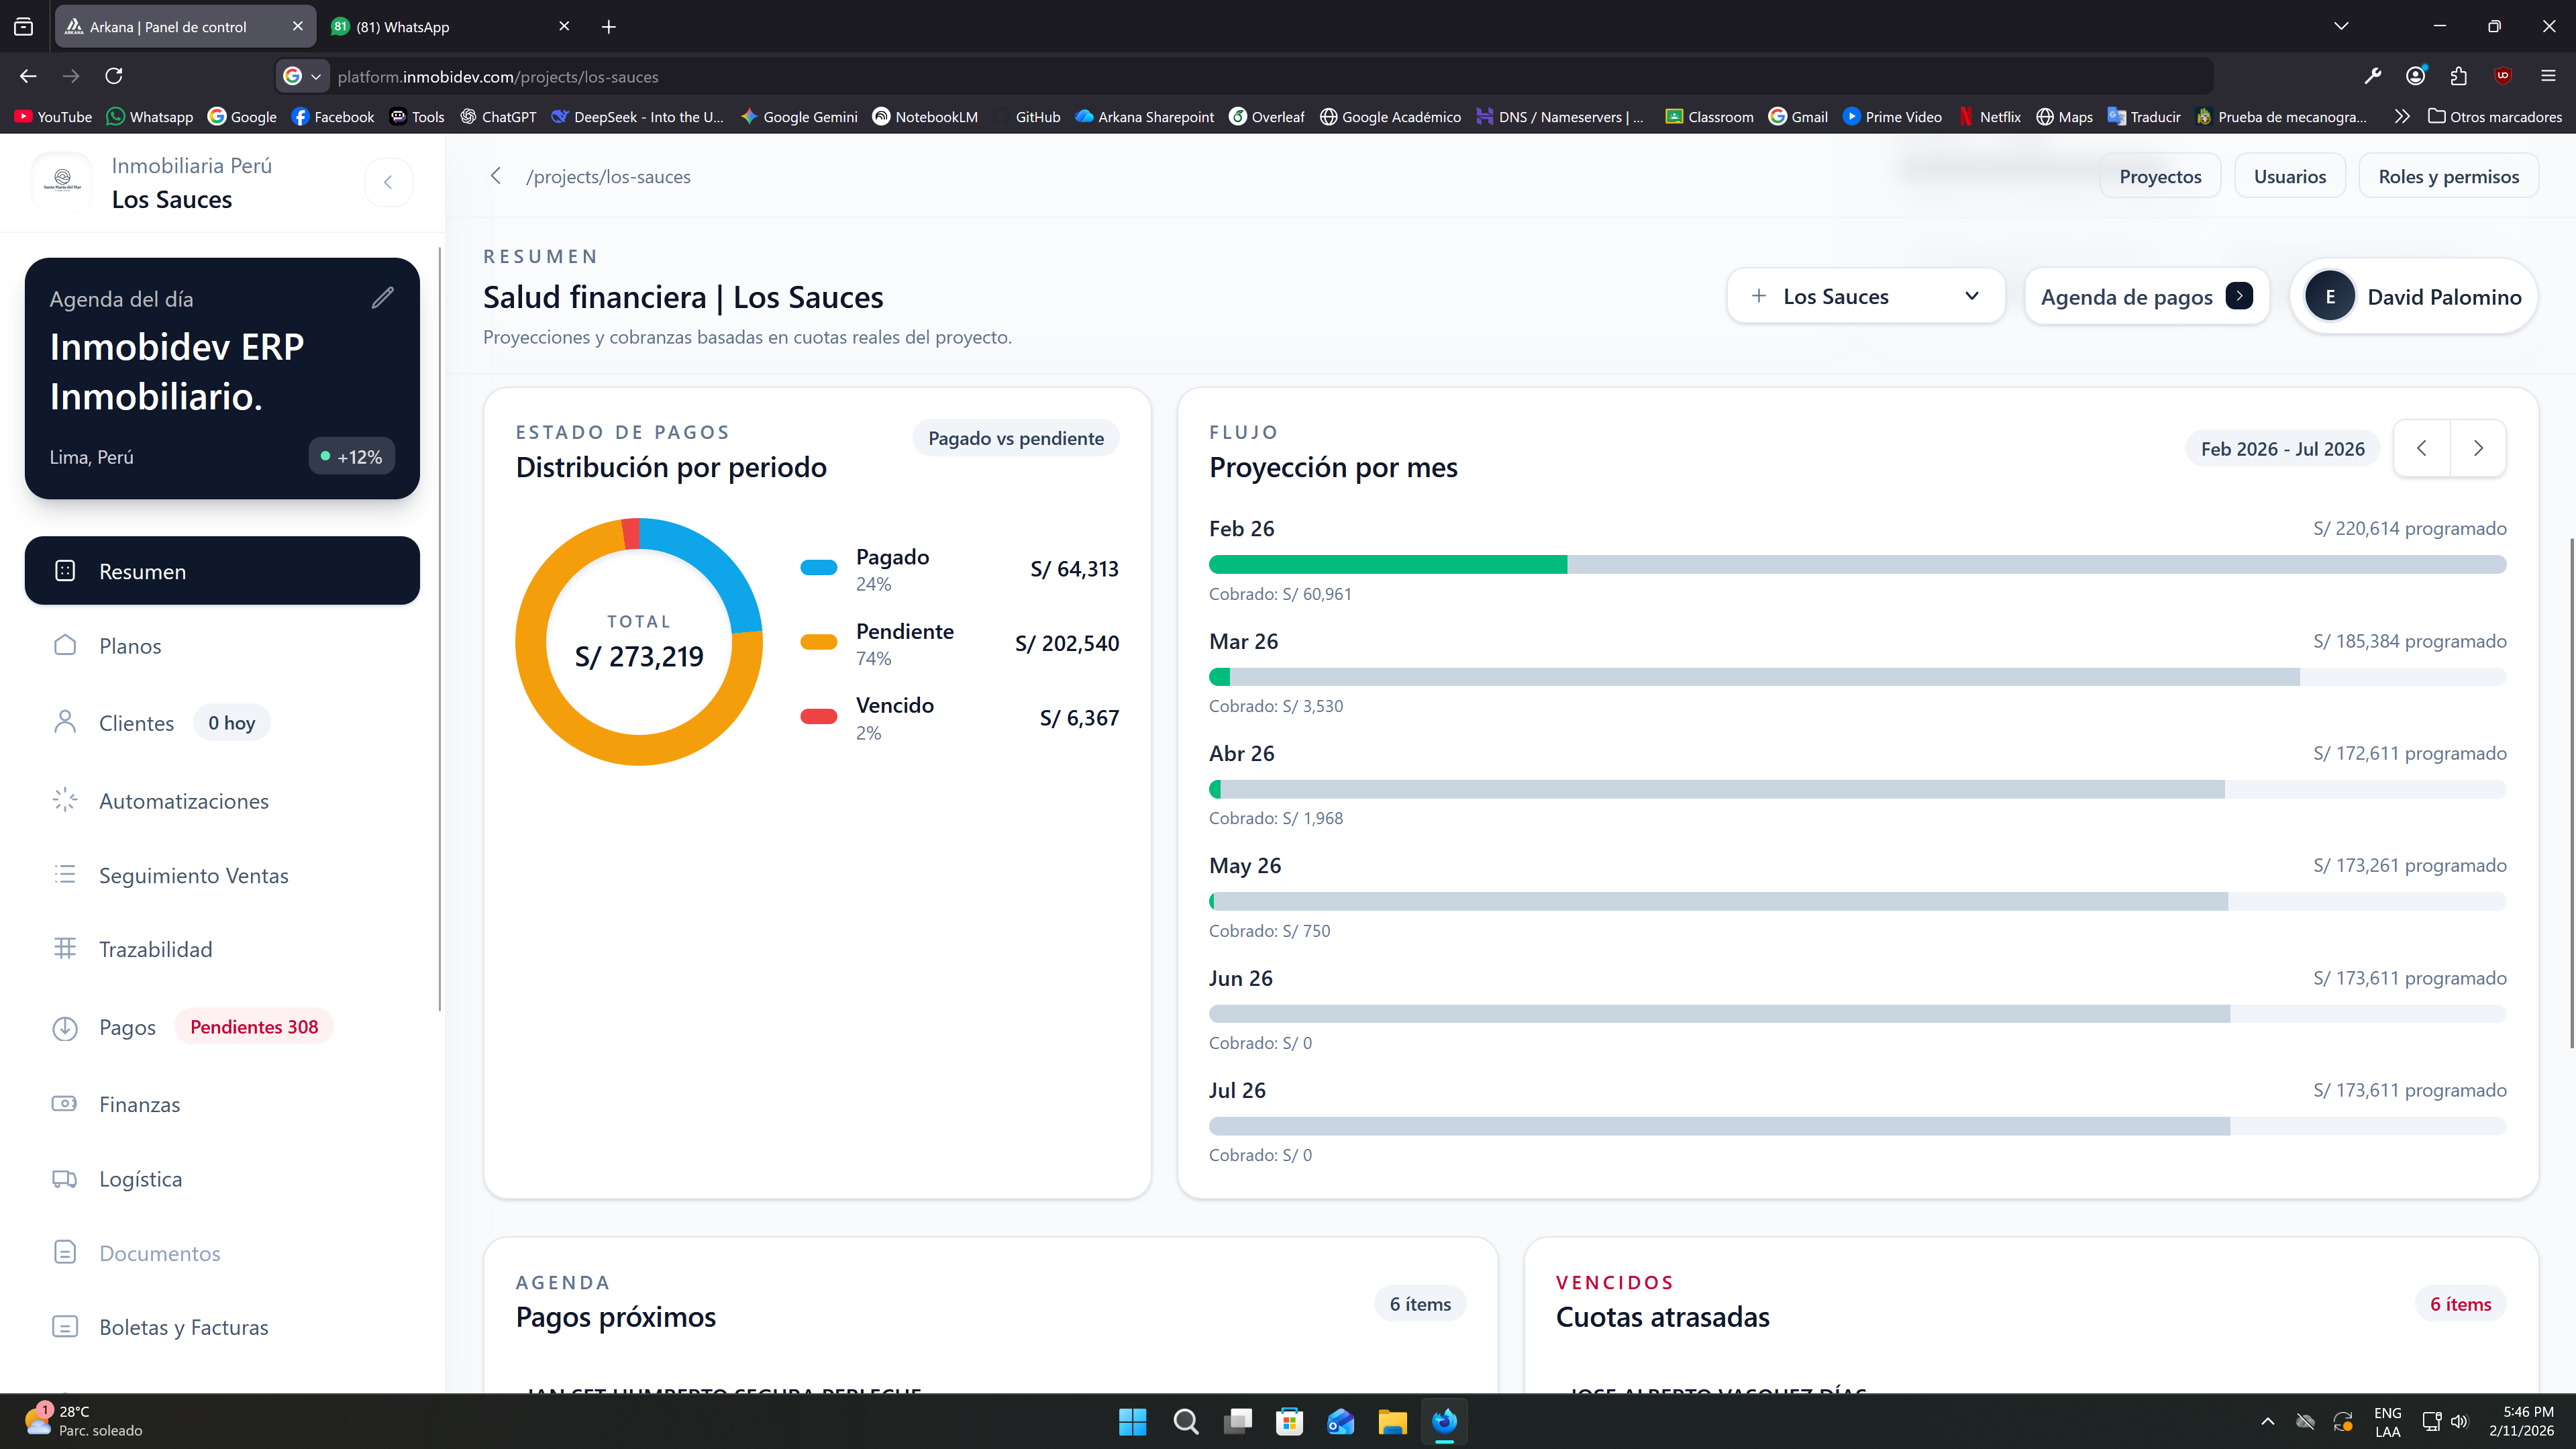
Task: Click the Agenda de pagos arrow icon
Action: tap(2239, 296)
